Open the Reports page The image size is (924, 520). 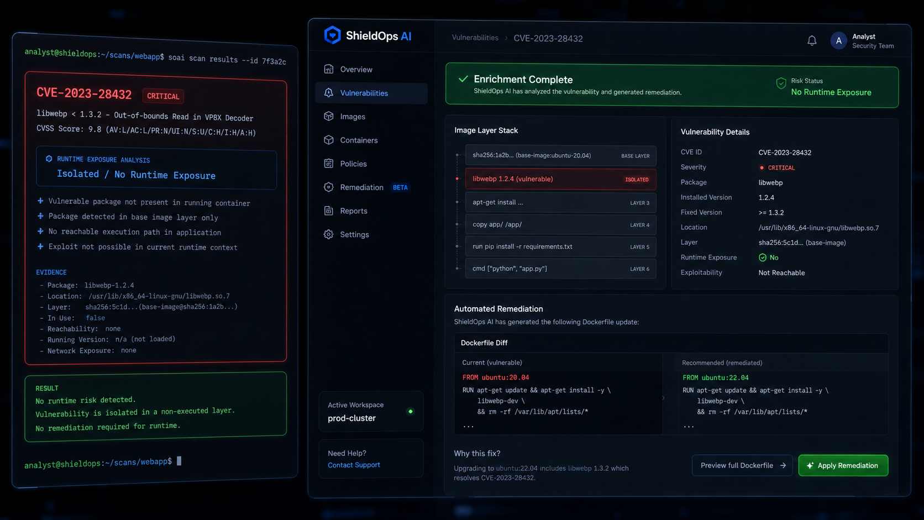tap(371, 211)
